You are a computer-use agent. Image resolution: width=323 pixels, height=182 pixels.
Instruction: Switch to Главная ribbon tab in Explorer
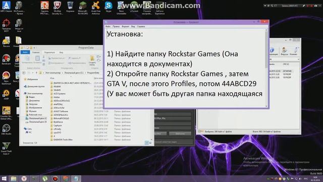(x=36, y=53)
